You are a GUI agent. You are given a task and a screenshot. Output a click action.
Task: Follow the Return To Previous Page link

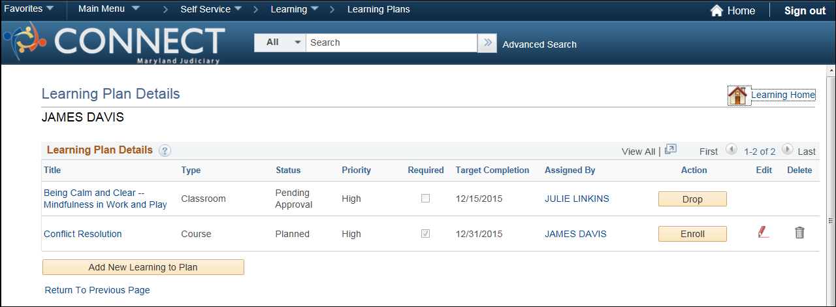pos(97,290)
